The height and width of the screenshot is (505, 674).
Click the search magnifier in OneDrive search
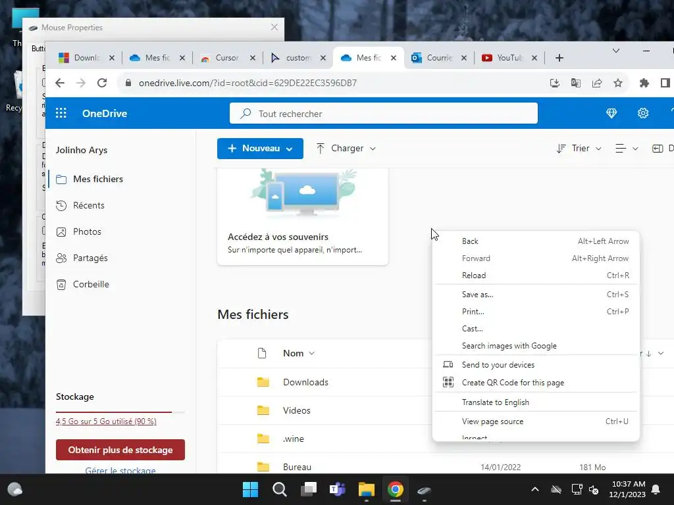point(246,113)
